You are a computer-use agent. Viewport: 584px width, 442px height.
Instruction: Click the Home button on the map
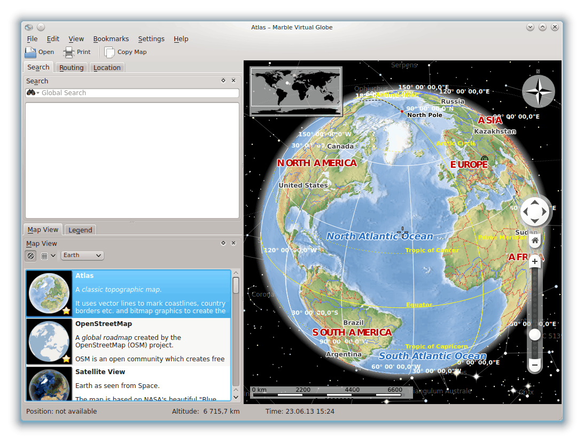coord(535,241)
